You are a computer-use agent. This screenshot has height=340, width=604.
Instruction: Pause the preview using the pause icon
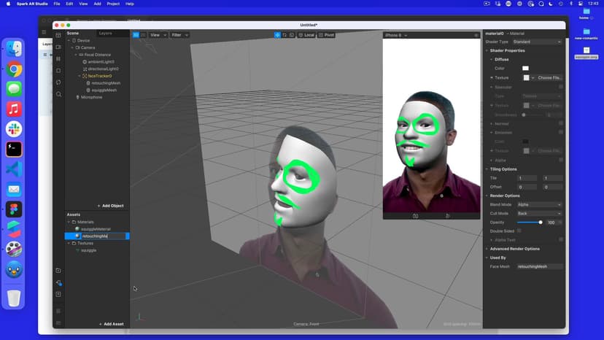click(x=58, y=58)
